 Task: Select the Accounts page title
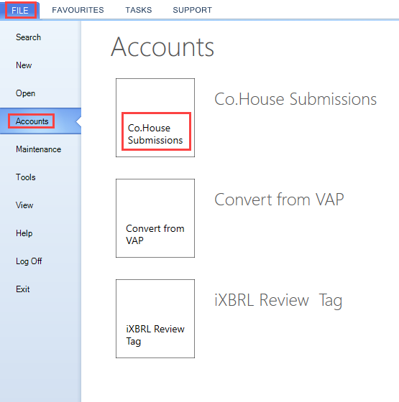pyautogui.click(x=162, y=47)
